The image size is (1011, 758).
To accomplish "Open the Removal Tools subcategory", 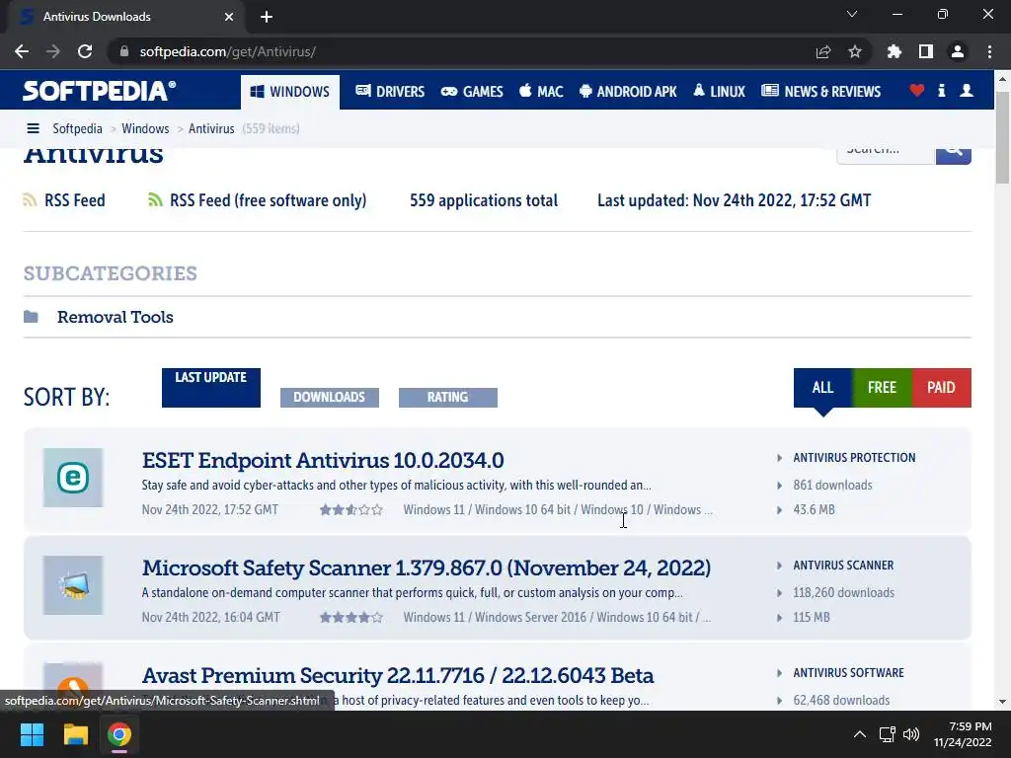I will pyautogui.click(x=116, y=317).
